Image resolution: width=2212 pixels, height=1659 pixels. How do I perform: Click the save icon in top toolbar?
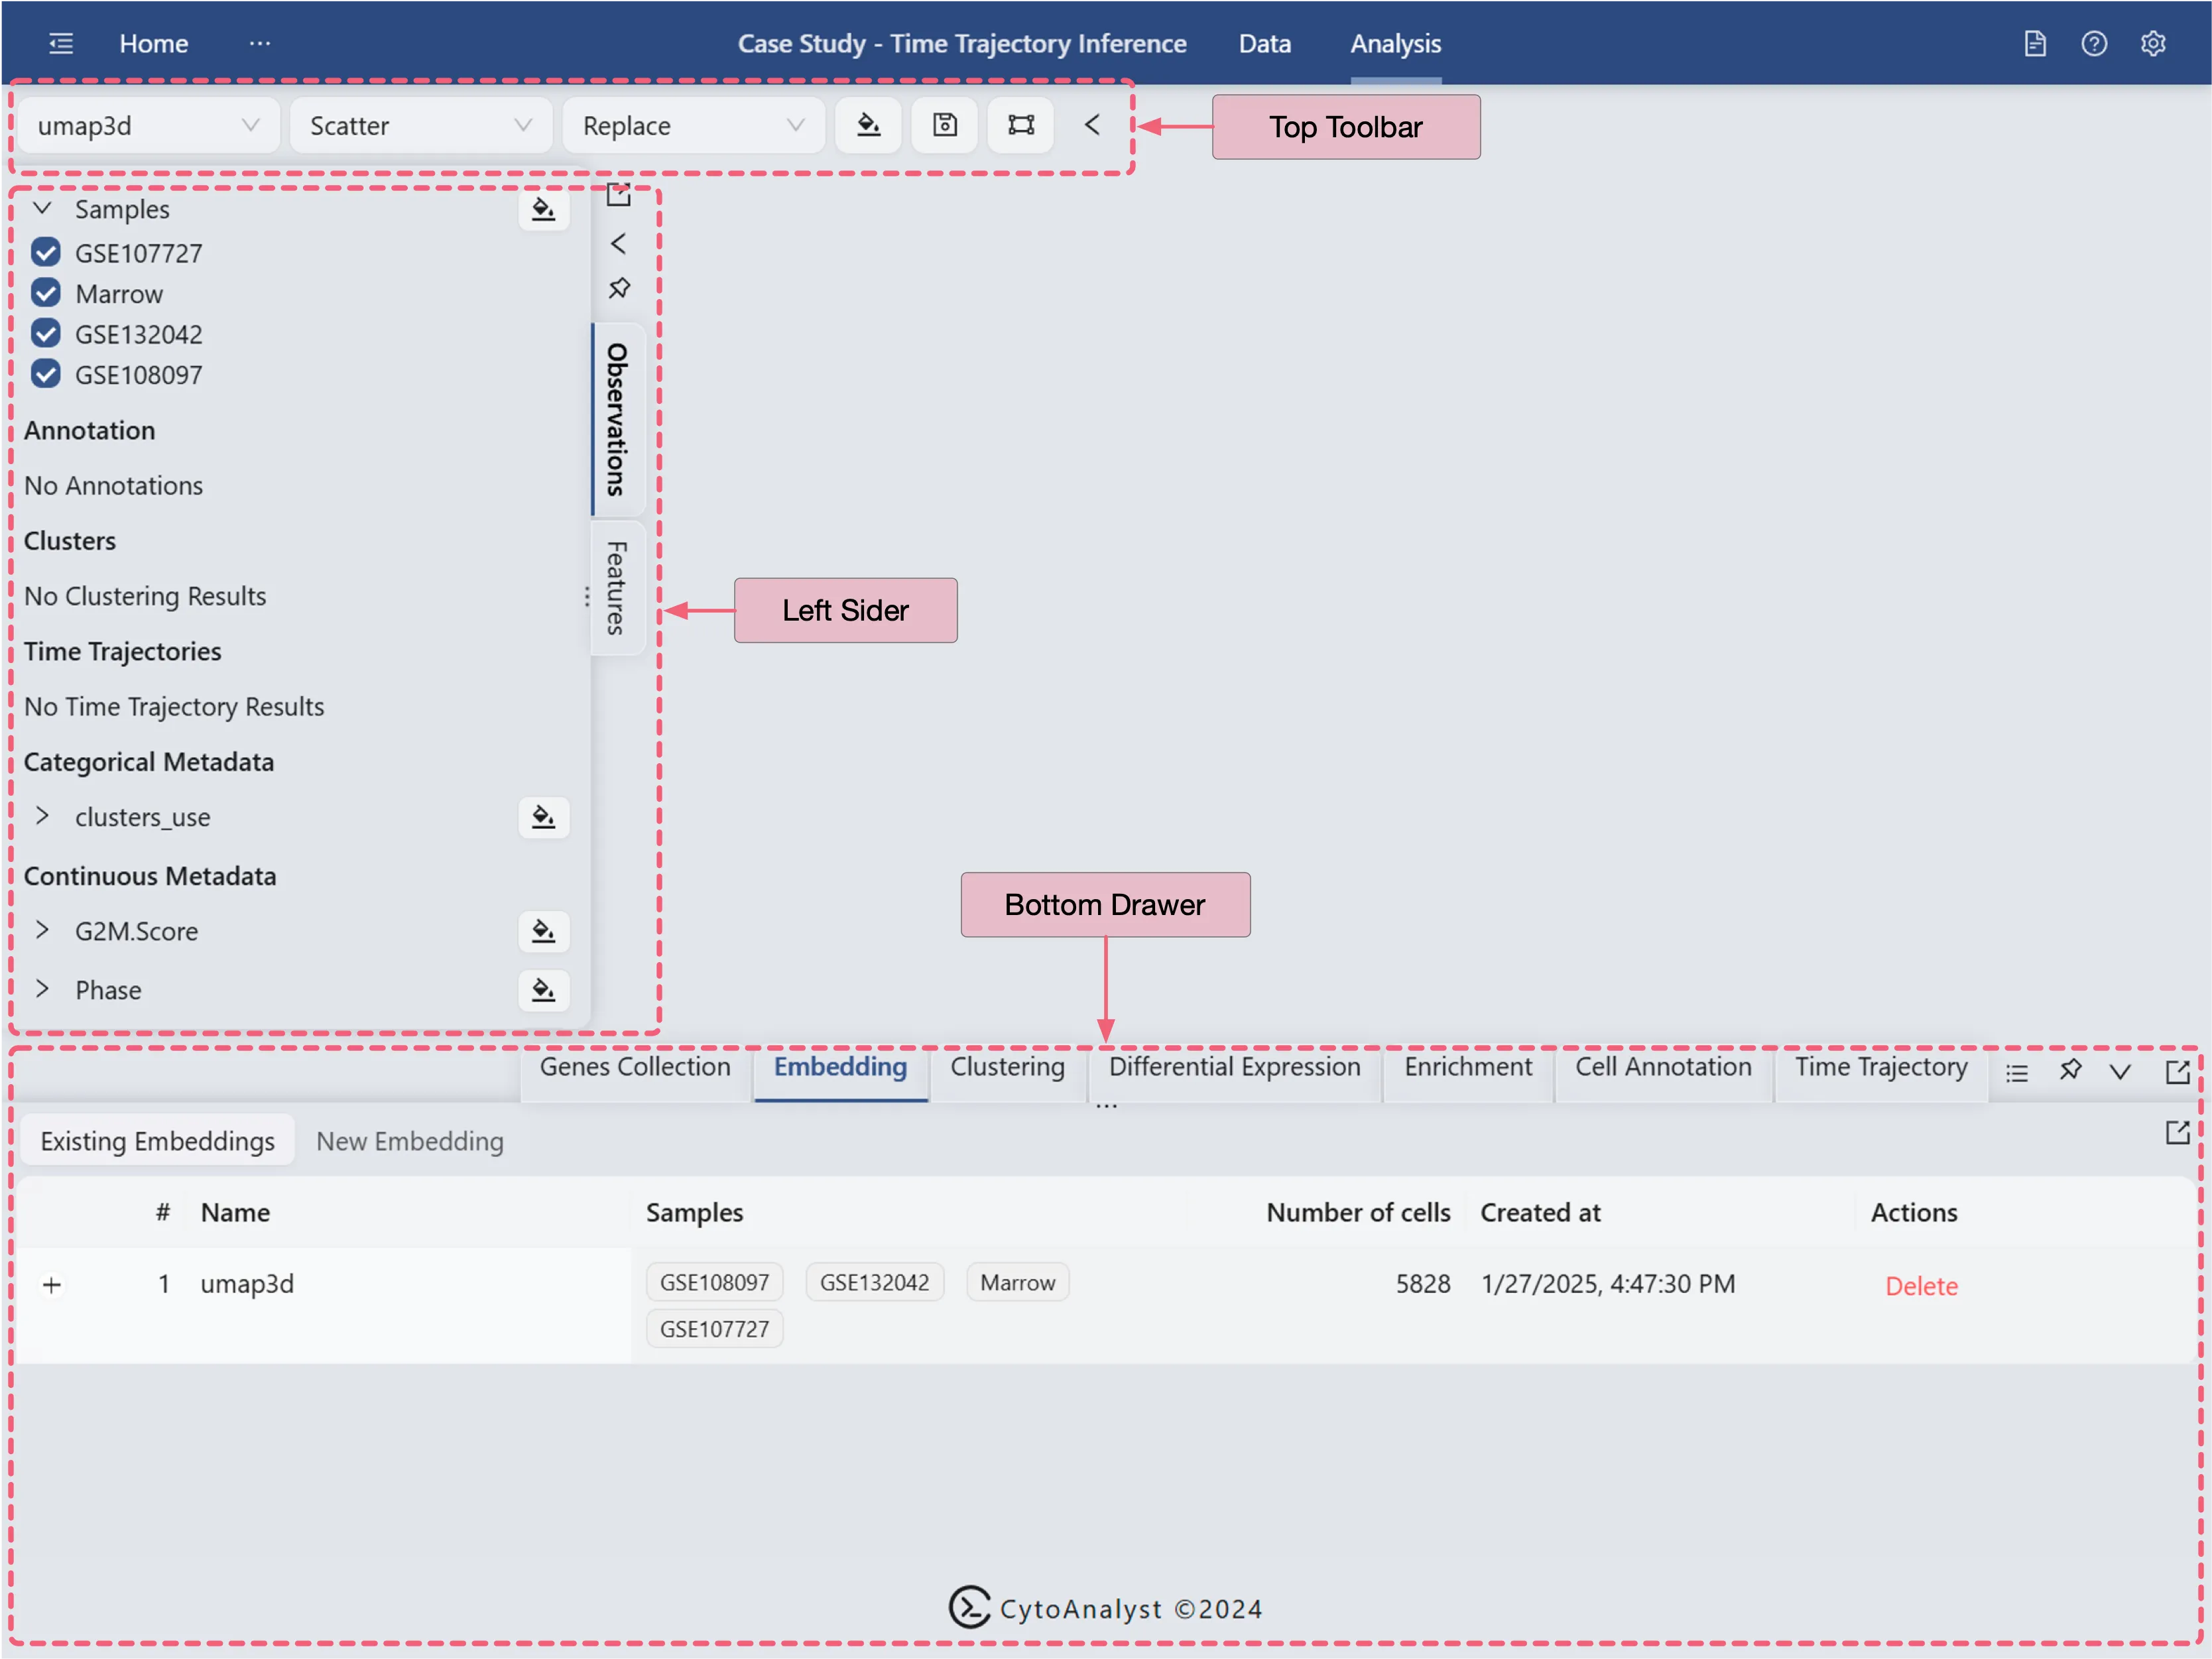pyautogui.click(x=944, y=125)
